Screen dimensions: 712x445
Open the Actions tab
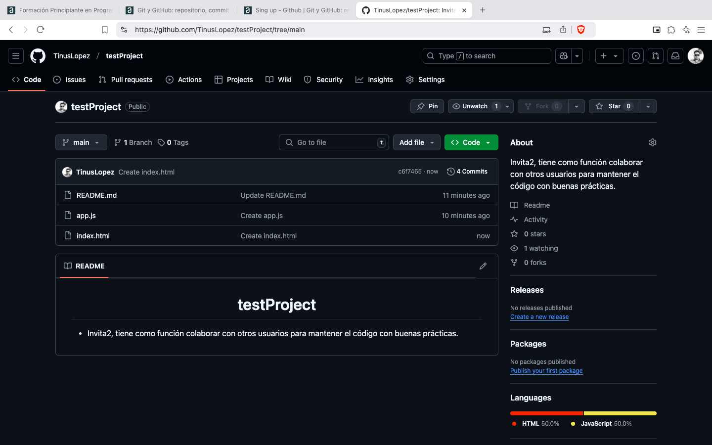[x=184, y=80]
